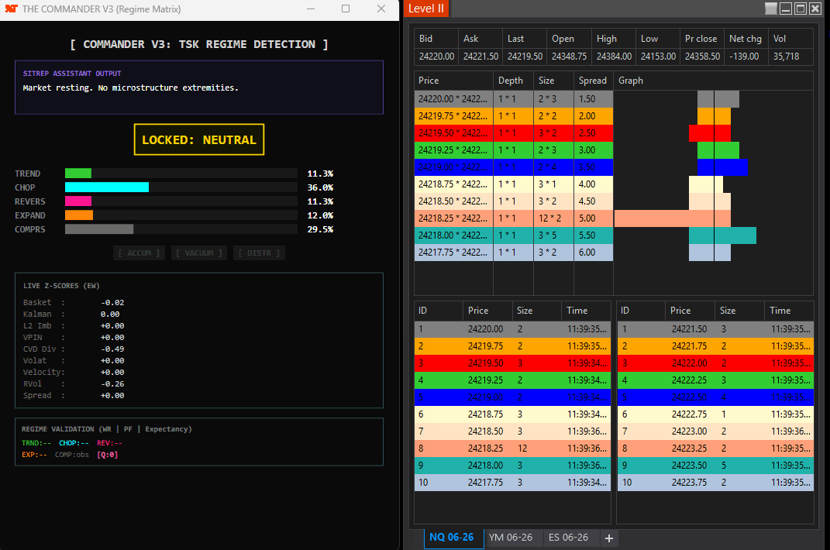830x550 pixels.
Task: Toggle the ACCUM indicator
Action: pos(139,253)
